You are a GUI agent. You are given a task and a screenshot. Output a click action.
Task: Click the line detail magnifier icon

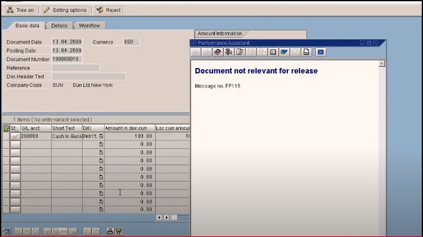(7, 231)
